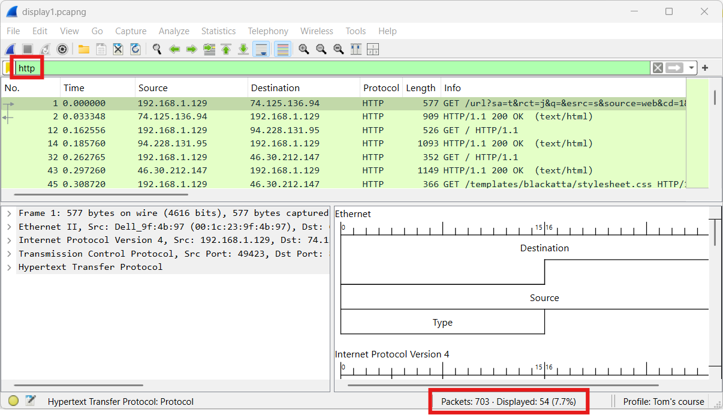Screen dimensions: 723x415
Task: Add a display filter button with plus
Action: coord(705,68)
